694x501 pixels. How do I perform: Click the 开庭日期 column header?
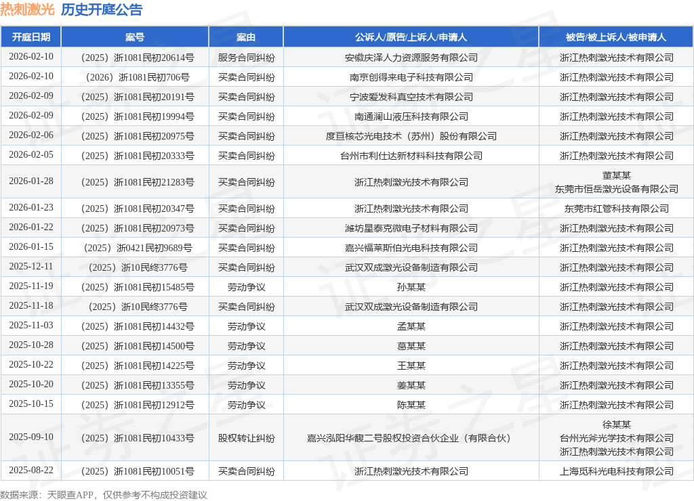(31, 37)
